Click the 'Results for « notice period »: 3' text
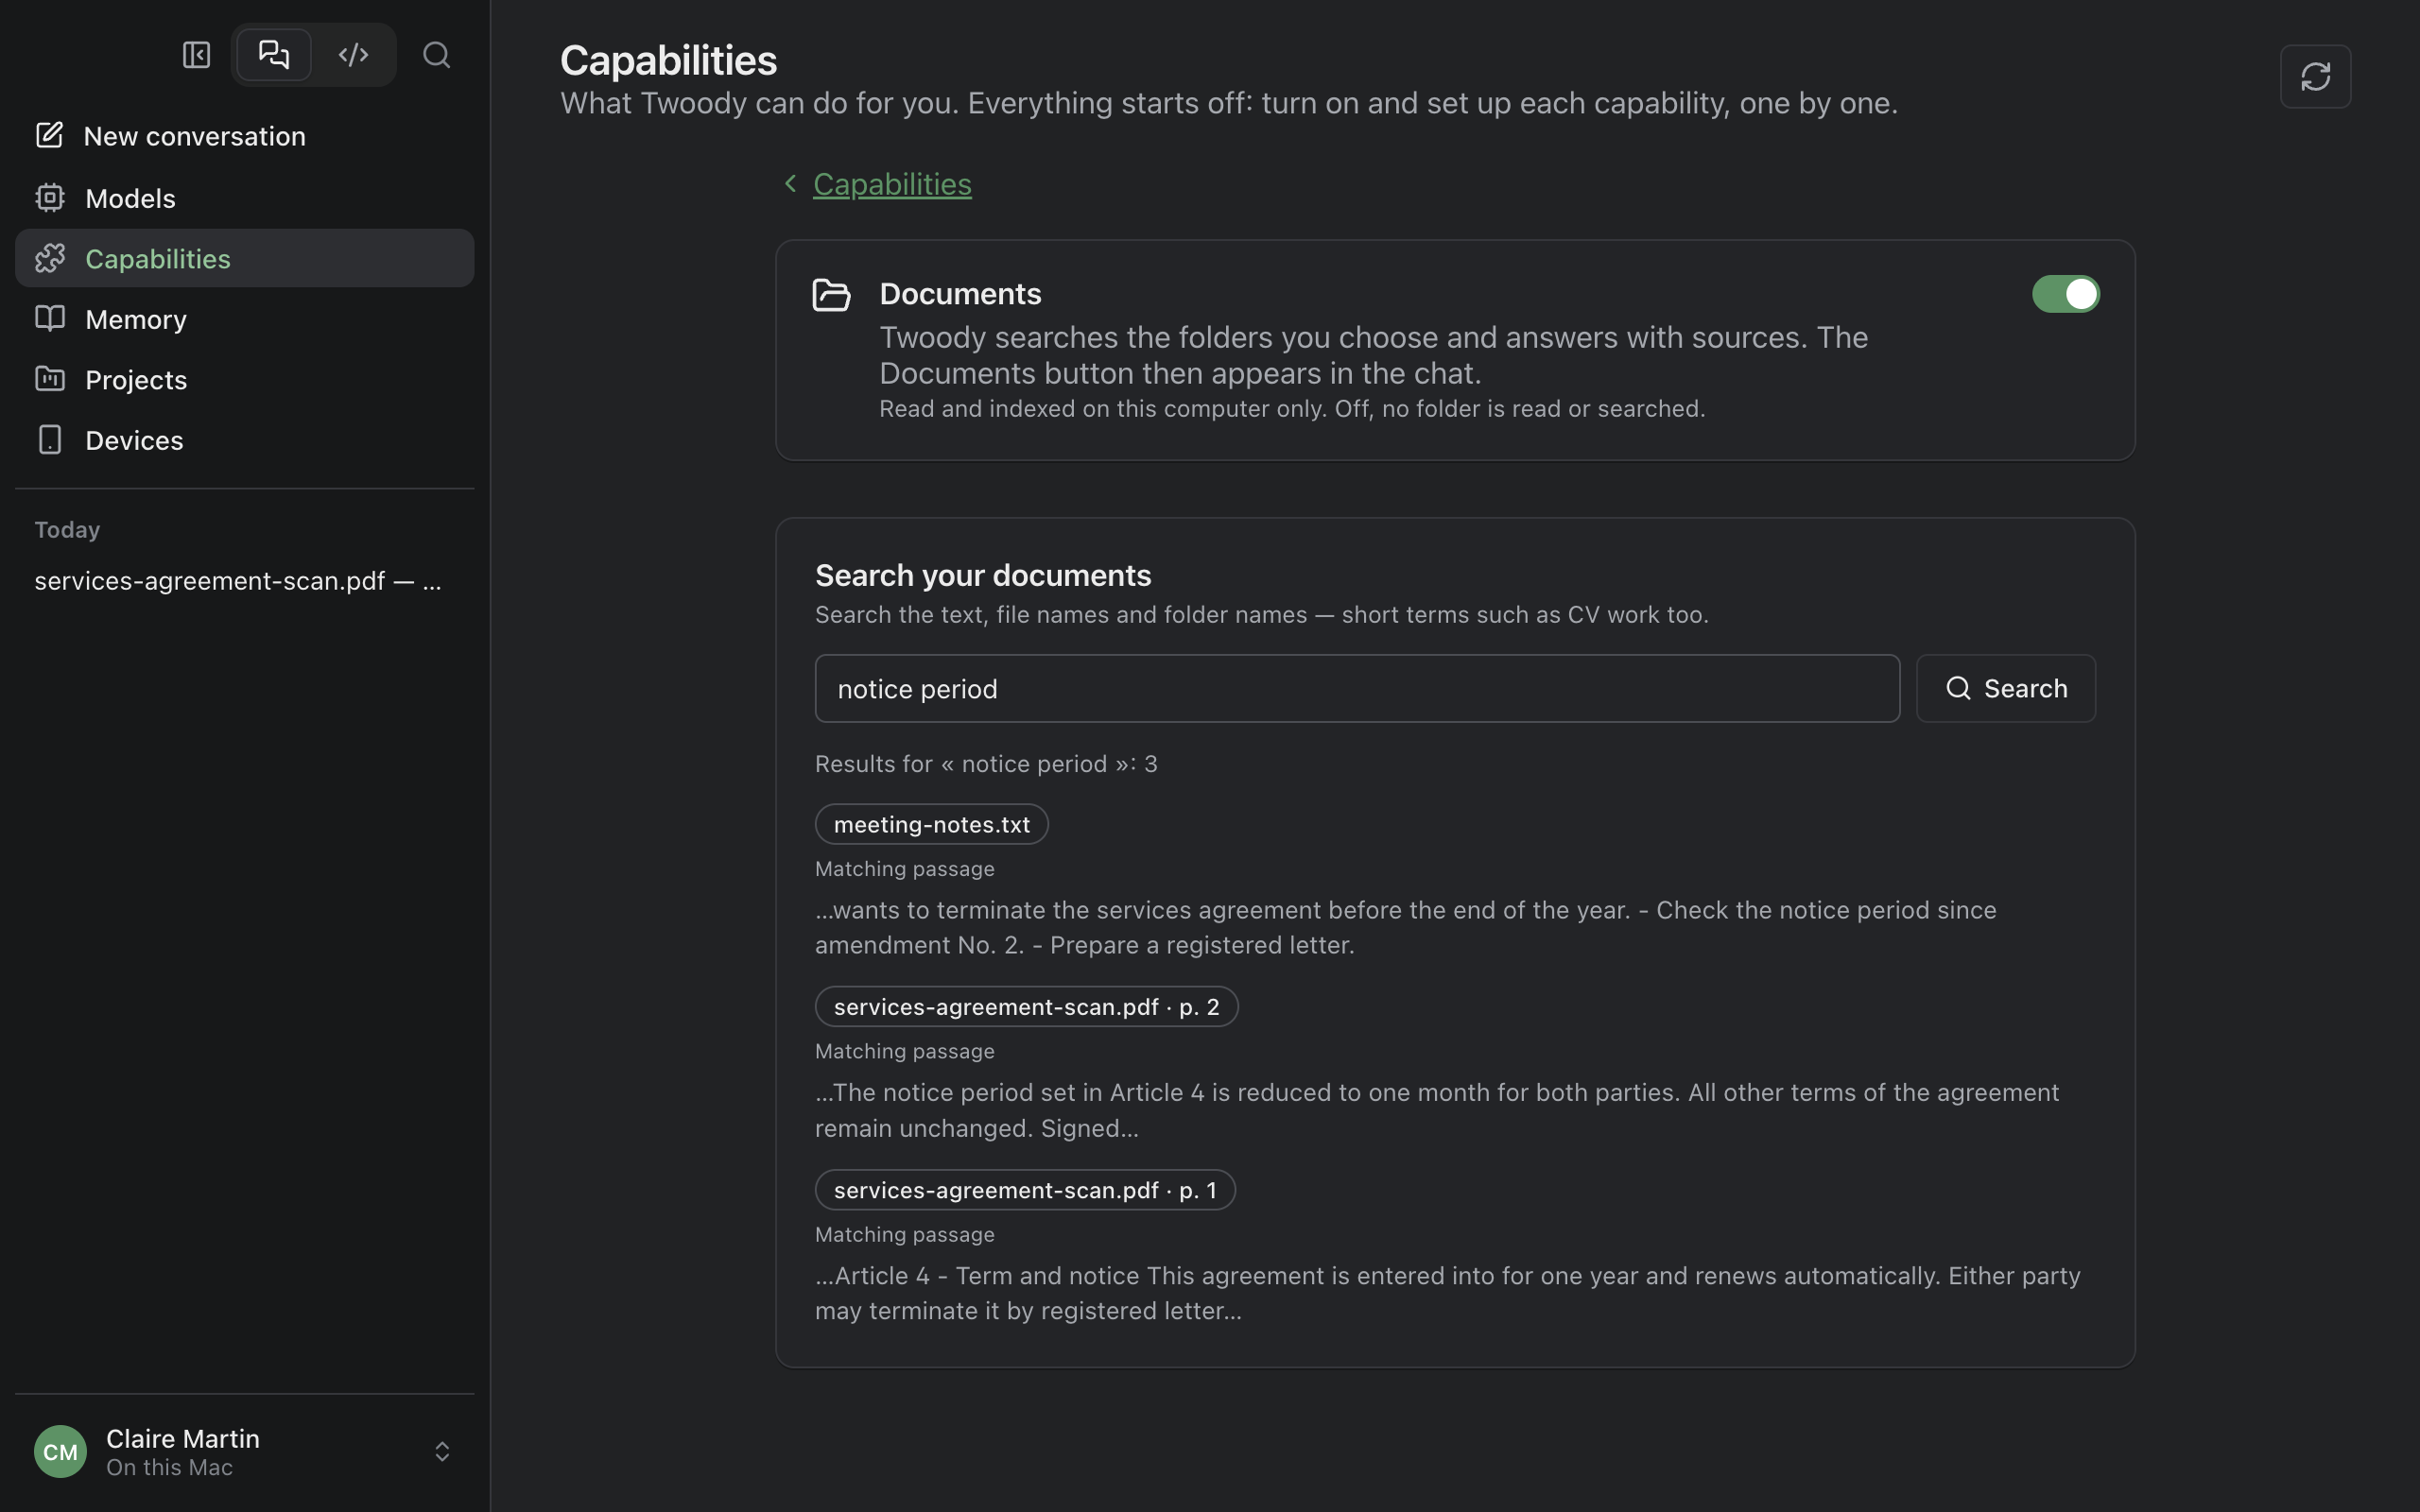 pos(986,764)
